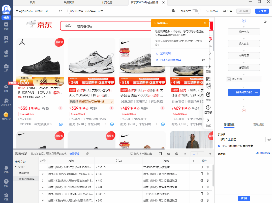Toggle the 浏览模式 browse mode switch
The width and height of the screenshot is (272, 203).
[195, 11]
